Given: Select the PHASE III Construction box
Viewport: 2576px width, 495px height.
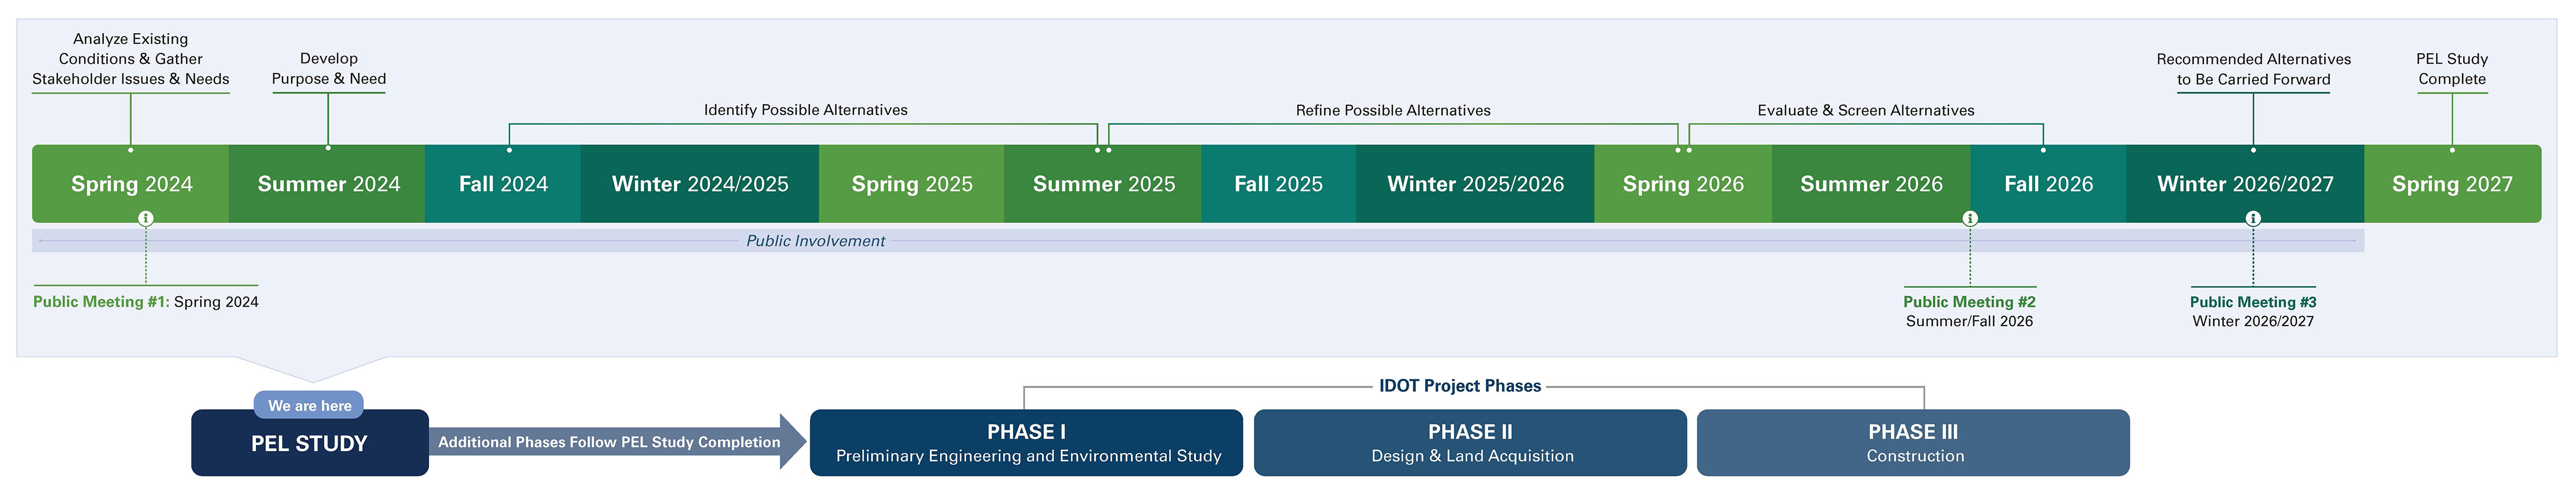Looking at the screenshot, I should [1913, 443].
